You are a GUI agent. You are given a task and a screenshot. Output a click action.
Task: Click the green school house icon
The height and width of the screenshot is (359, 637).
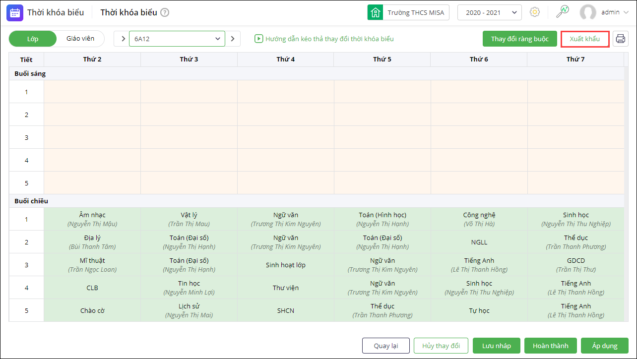(x=375, y=12)
